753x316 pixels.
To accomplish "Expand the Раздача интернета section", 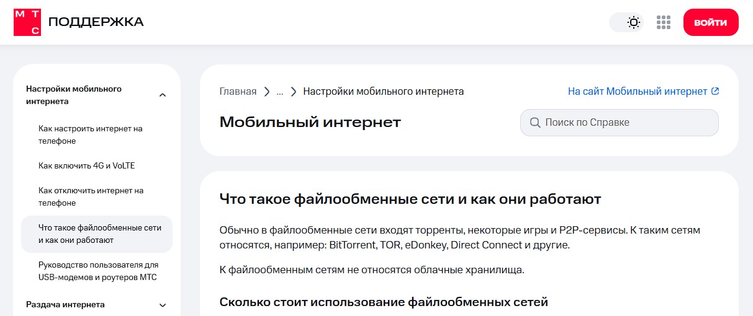I will click(163, 305).
